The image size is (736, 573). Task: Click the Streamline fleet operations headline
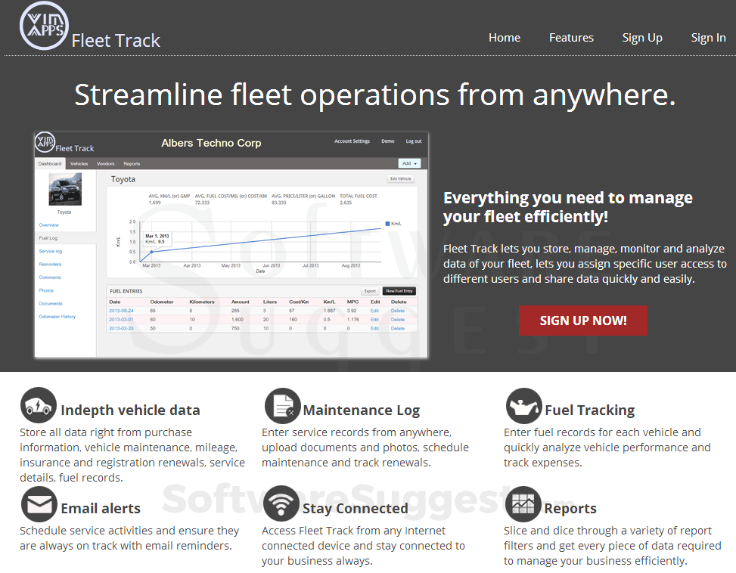pos(375,95)
